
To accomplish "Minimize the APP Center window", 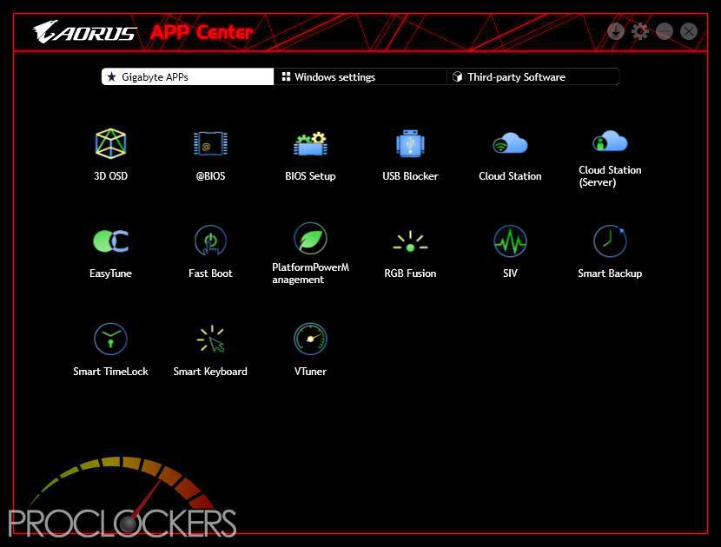I will [x=665, y=31].
